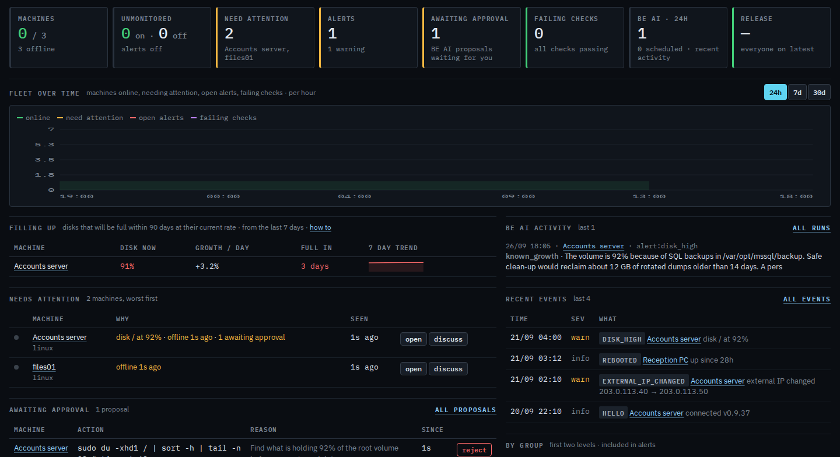
Task: Click the 'offline 1s ago' reason for files01
Action: click(x=138, y=367)
